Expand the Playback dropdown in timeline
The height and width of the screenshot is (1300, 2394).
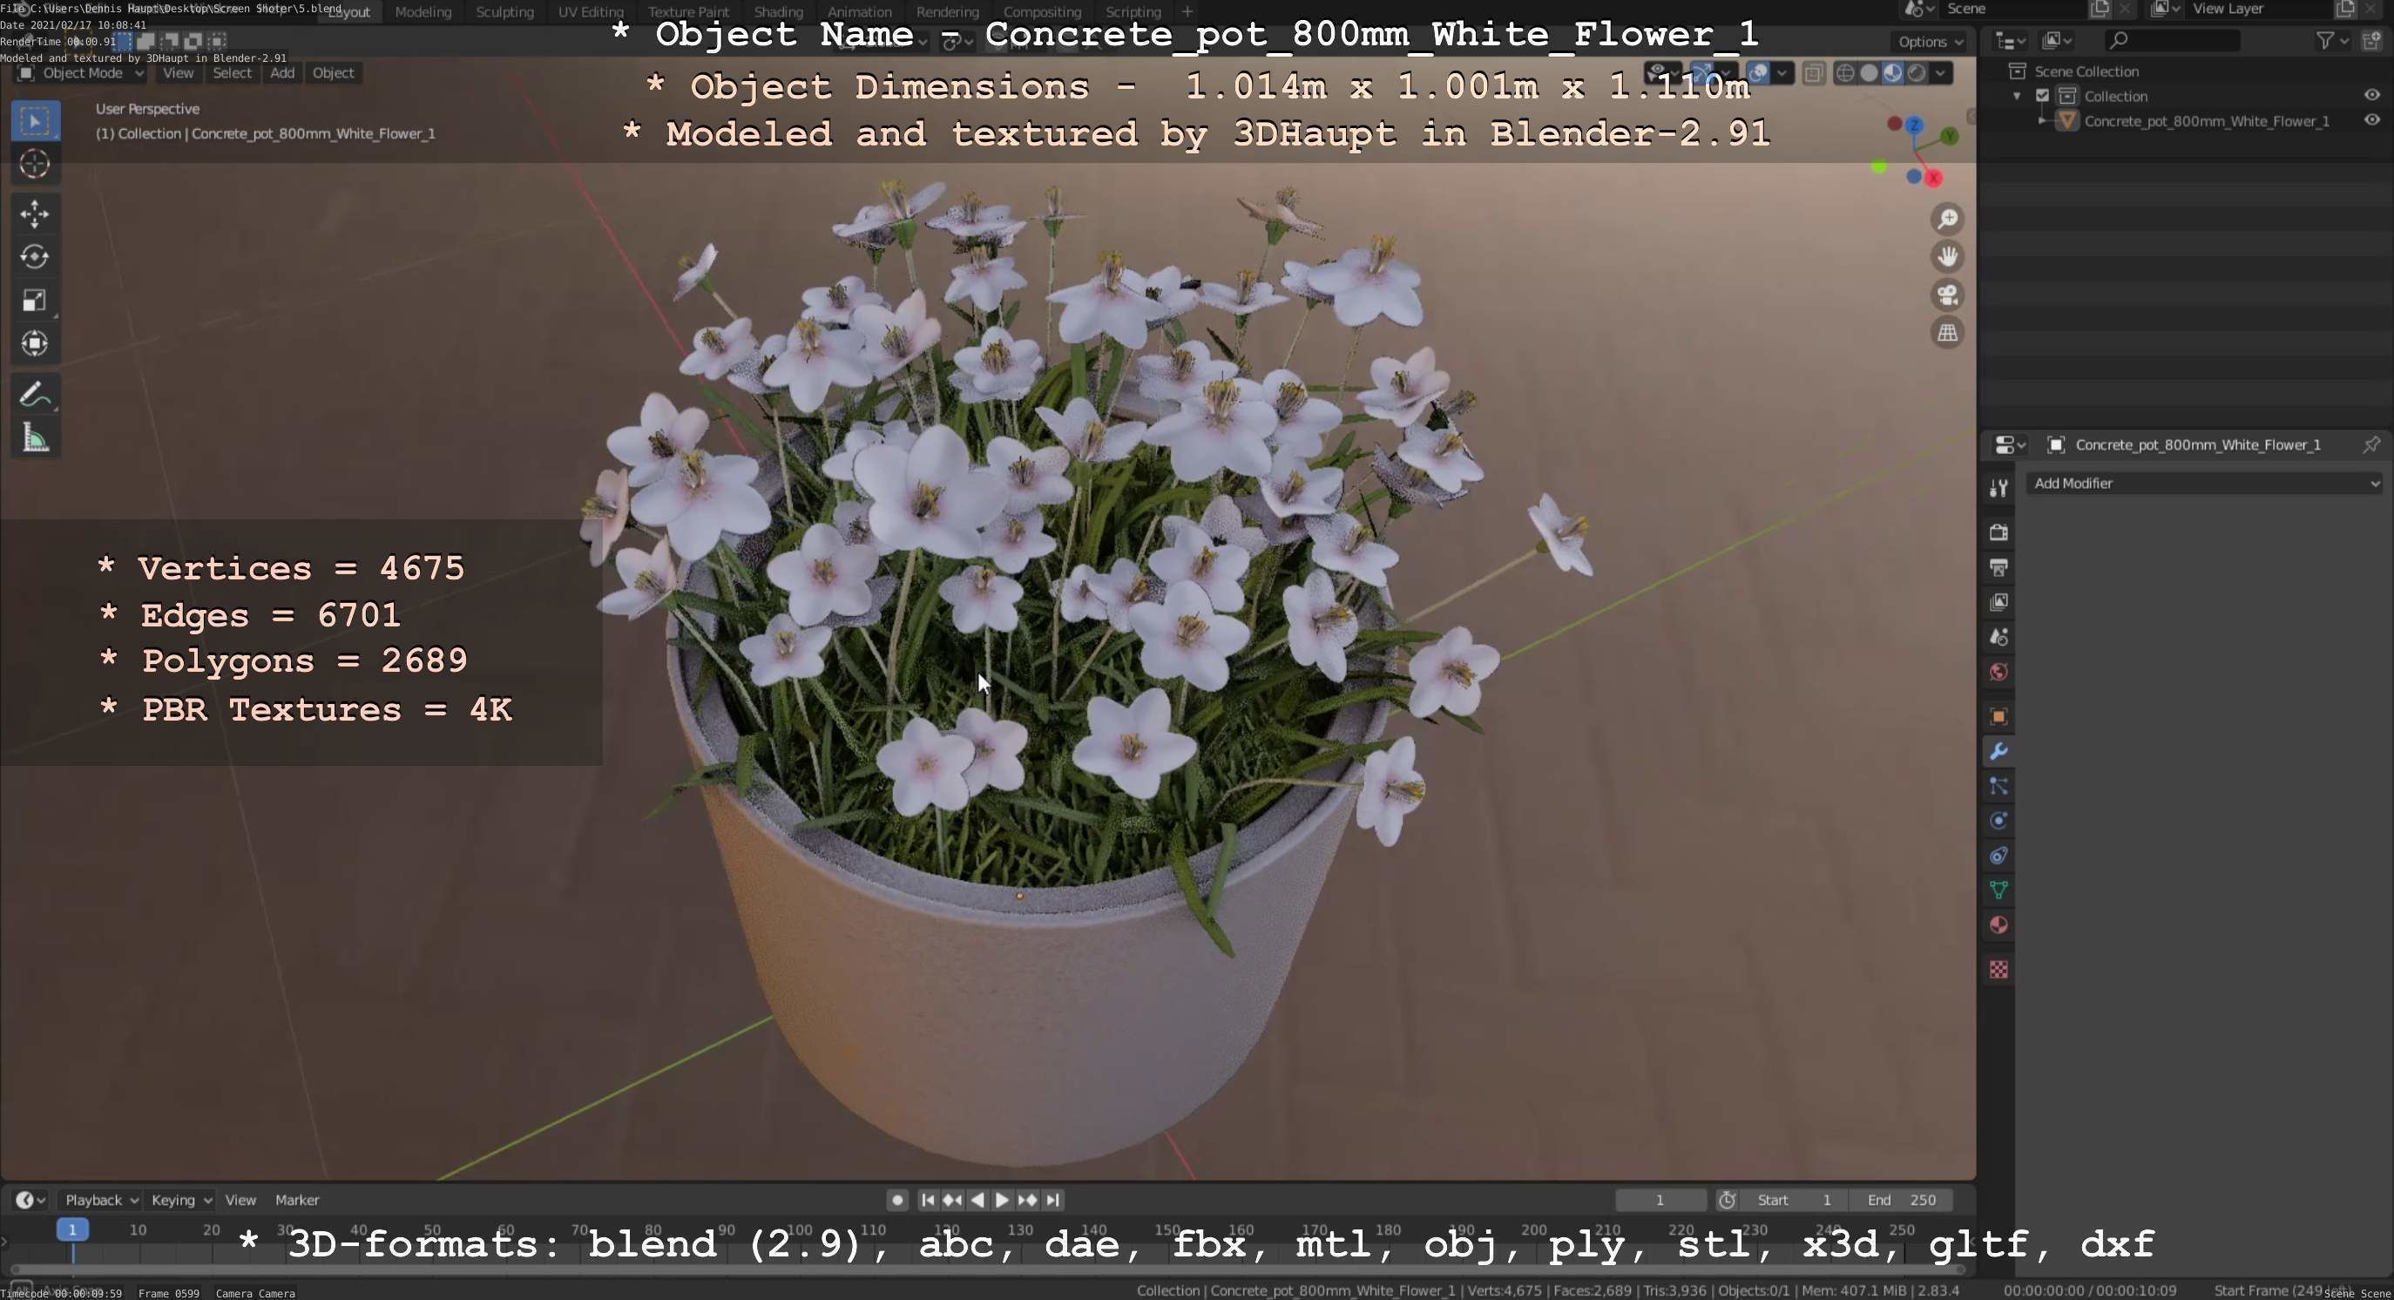coord(100,1200)
